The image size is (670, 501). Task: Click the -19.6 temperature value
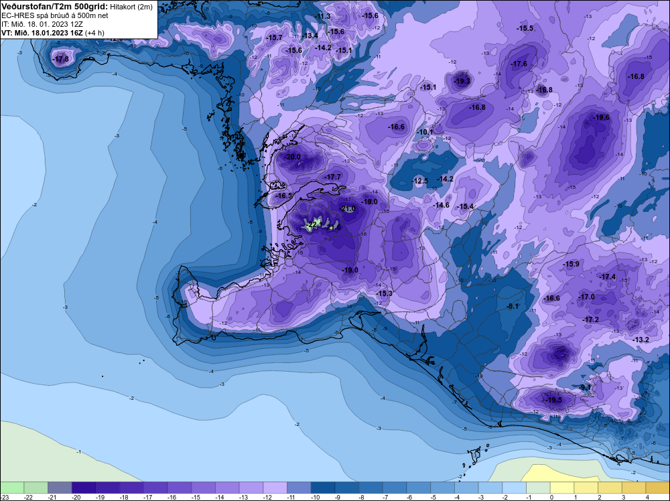tap(602, 117)
